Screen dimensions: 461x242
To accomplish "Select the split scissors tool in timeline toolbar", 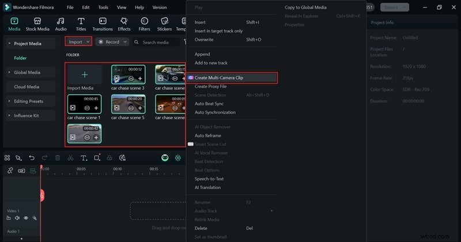I will coord(70,158).
